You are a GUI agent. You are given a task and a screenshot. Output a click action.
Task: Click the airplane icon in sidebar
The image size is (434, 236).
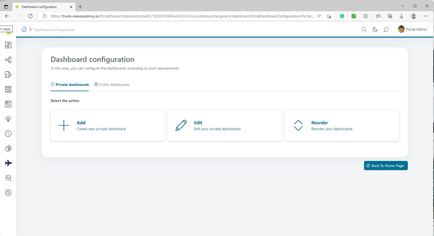[x=8, y=163]
